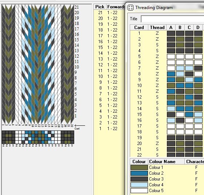
Task: Click the threading chart thumbnail below the weave
Action: pyautogui.click(x=38, y=137)
